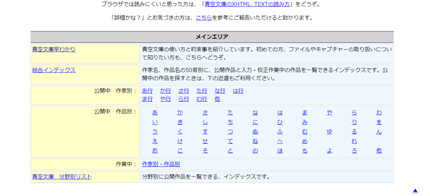The width and height of the screenshot is (430, 196).
Task: Browse works starting with し
Action: 205,122
